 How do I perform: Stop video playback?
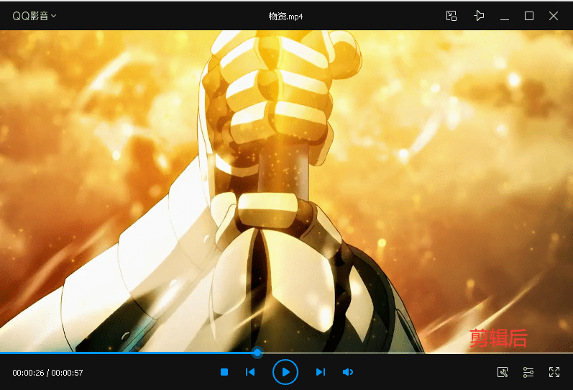point(224,372)
